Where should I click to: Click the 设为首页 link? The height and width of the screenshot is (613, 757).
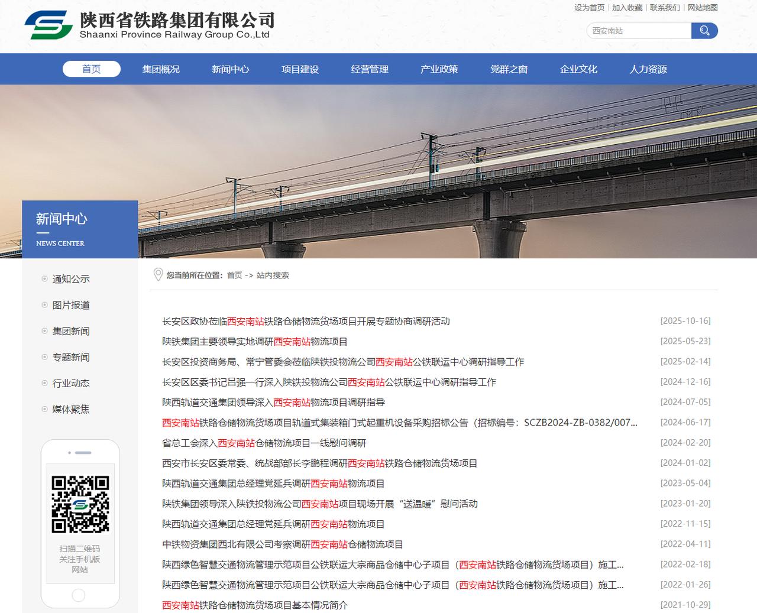(590, 8)
